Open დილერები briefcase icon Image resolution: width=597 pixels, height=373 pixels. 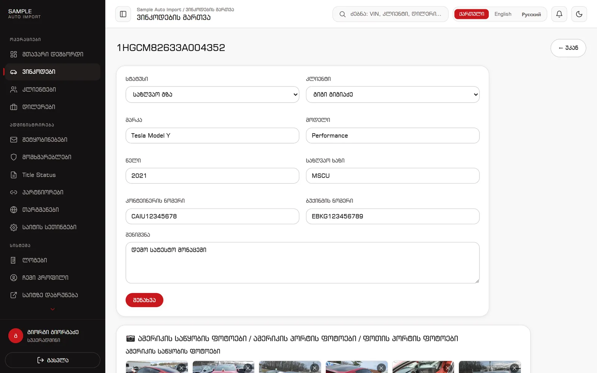pos(14,107)
